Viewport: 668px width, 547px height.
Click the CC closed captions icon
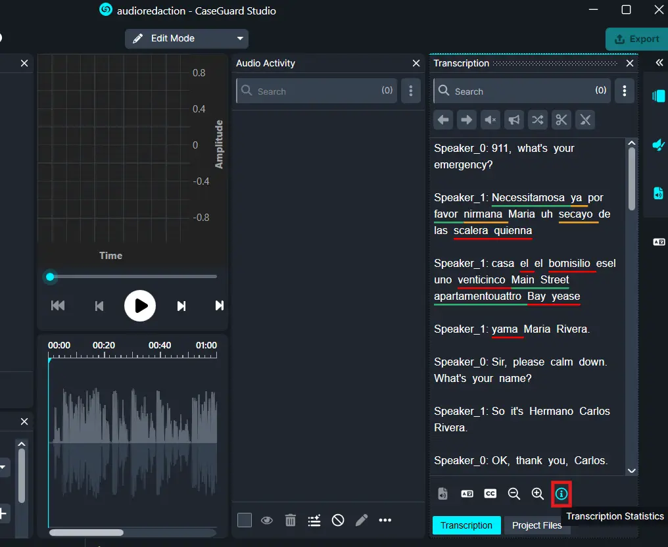pos(490,494)
